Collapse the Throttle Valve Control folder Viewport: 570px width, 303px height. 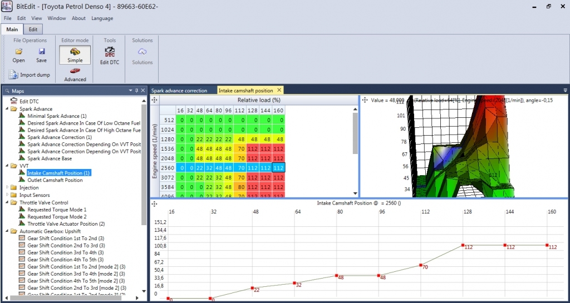click(x=8, y=202)
